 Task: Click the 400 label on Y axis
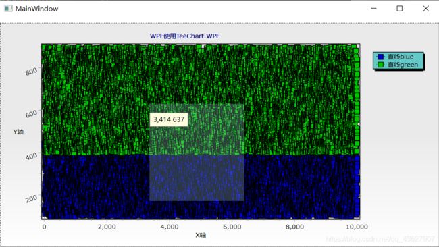point(31,156)
